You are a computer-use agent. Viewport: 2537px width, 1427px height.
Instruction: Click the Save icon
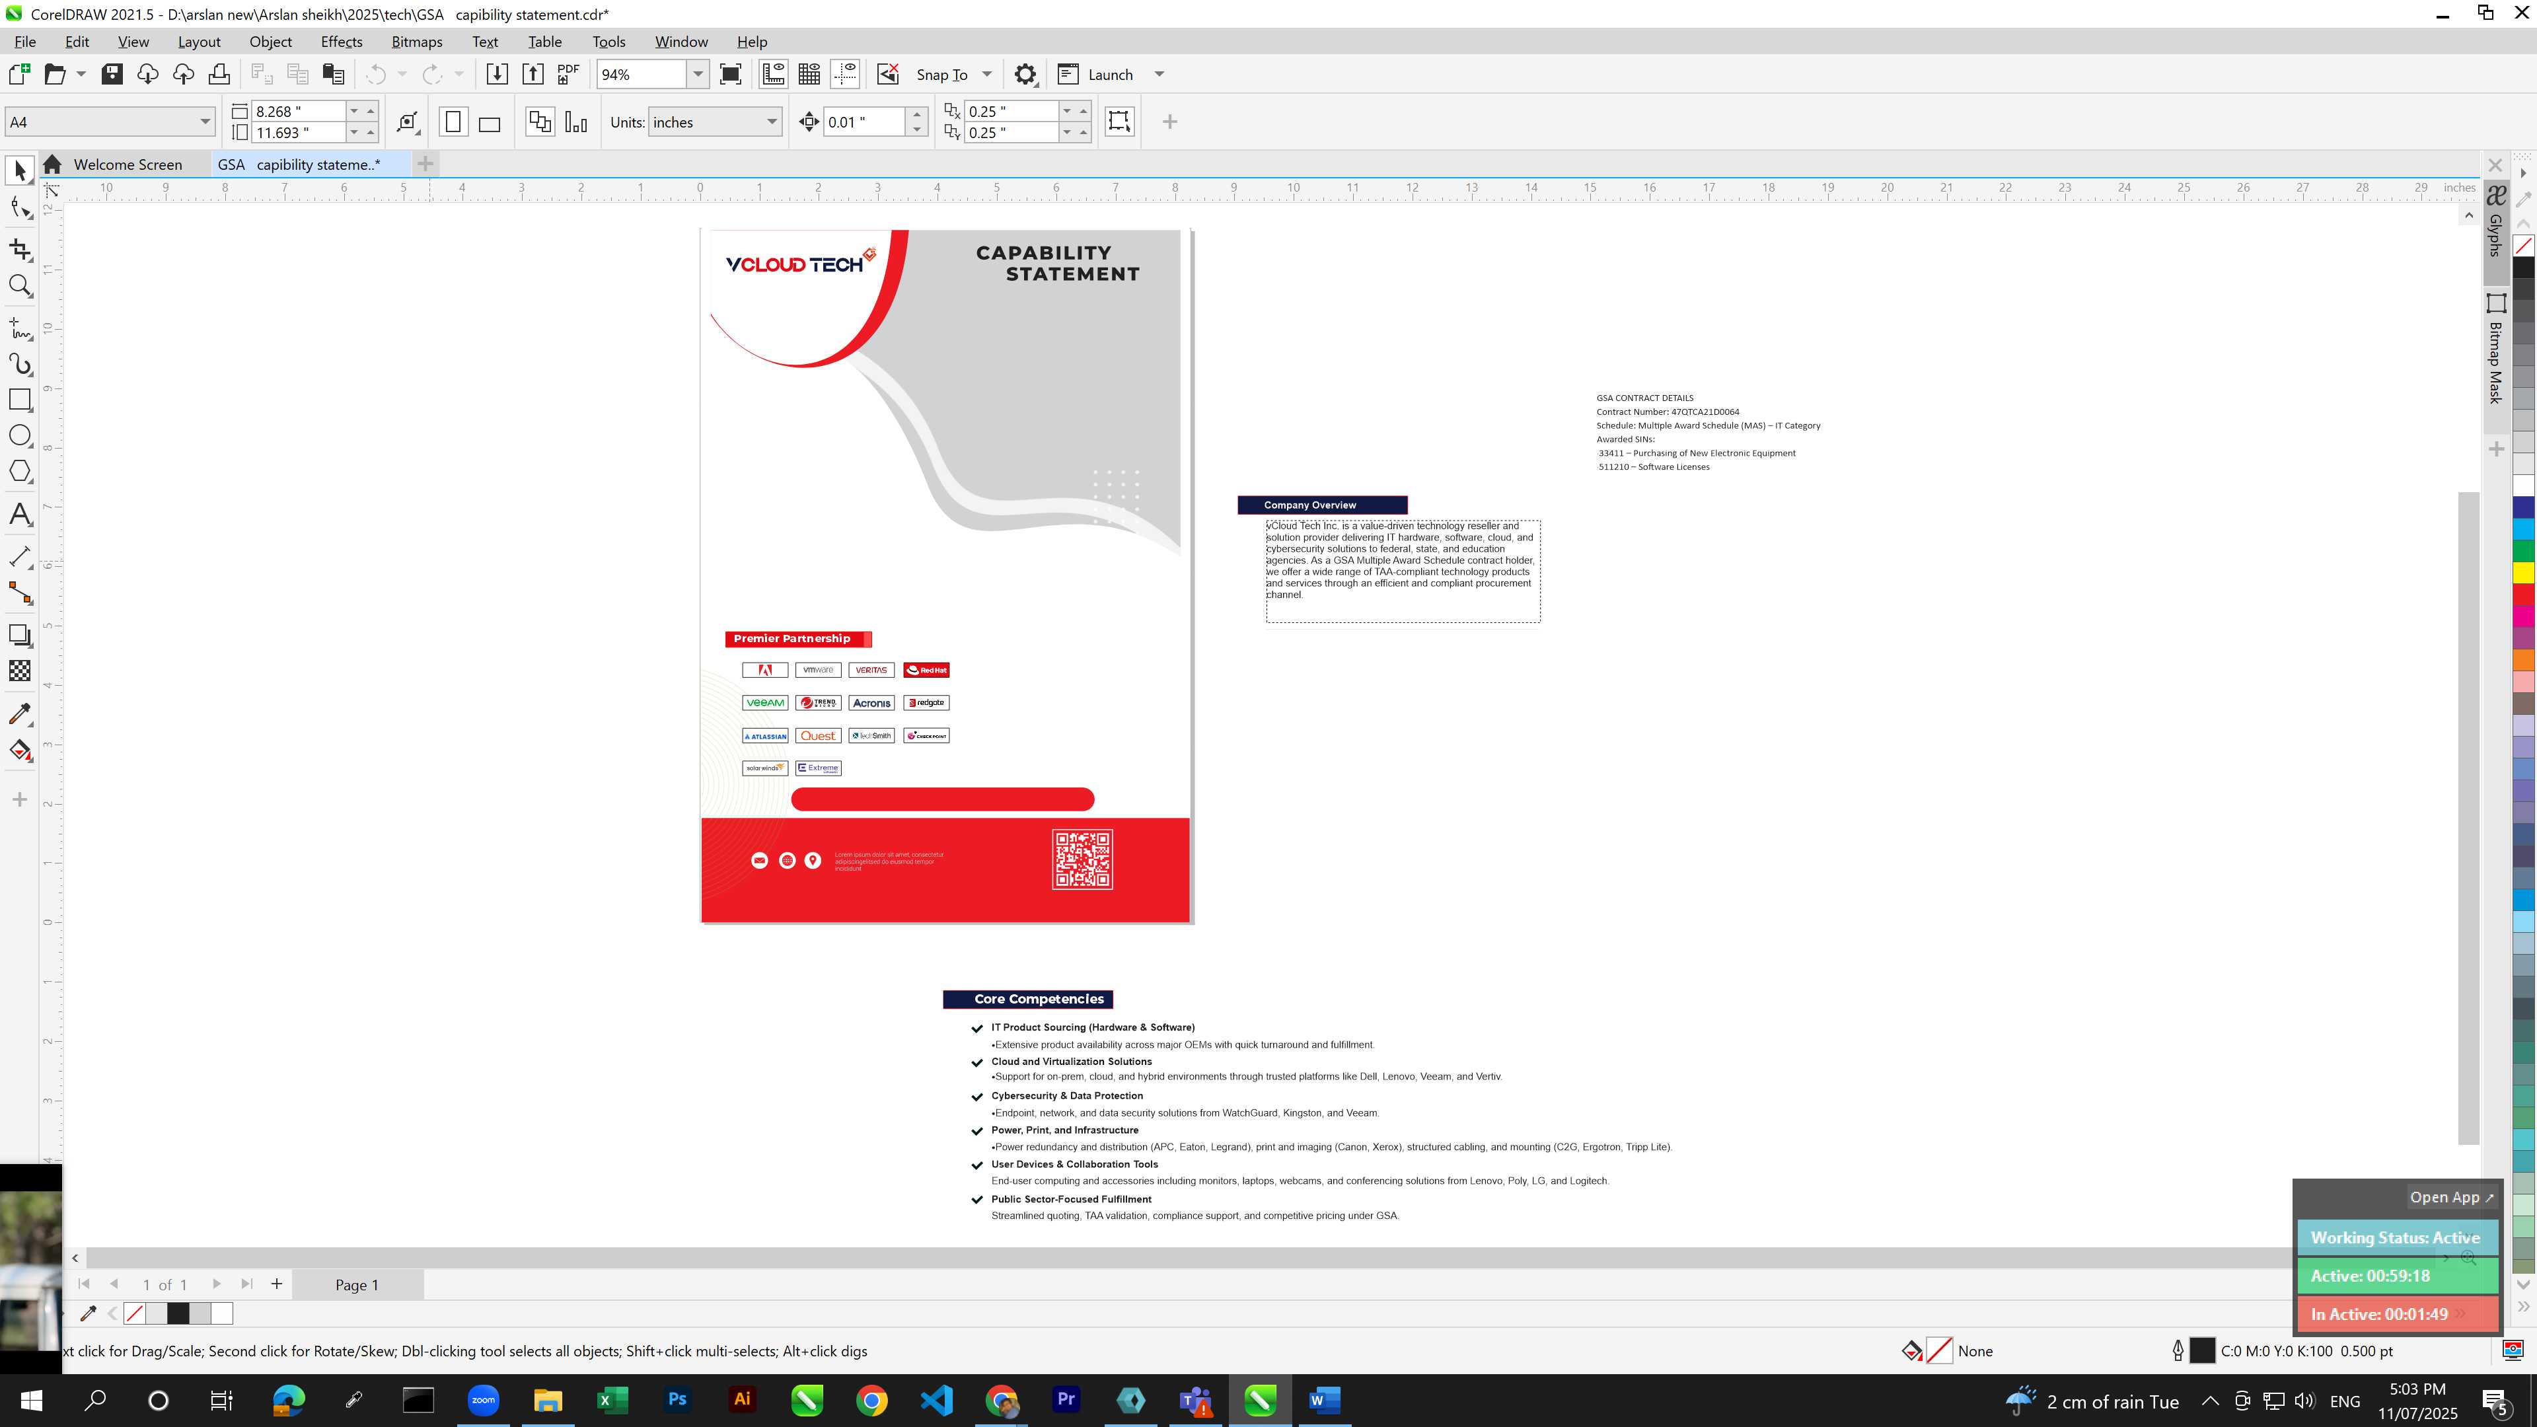112,74
